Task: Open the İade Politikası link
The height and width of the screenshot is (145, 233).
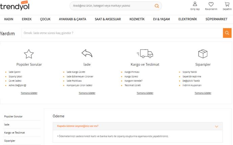Action: [x=74, y=81]
